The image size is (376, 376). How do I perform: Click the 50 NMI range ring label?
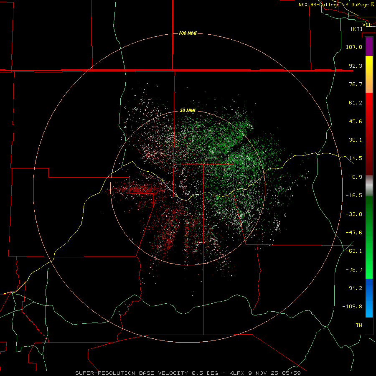(x=188, y=110)
